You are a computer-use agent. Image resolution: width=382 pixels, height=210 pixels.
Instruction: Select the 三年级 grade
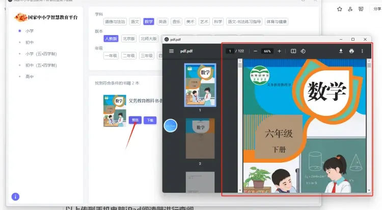[x=147, y=56]
